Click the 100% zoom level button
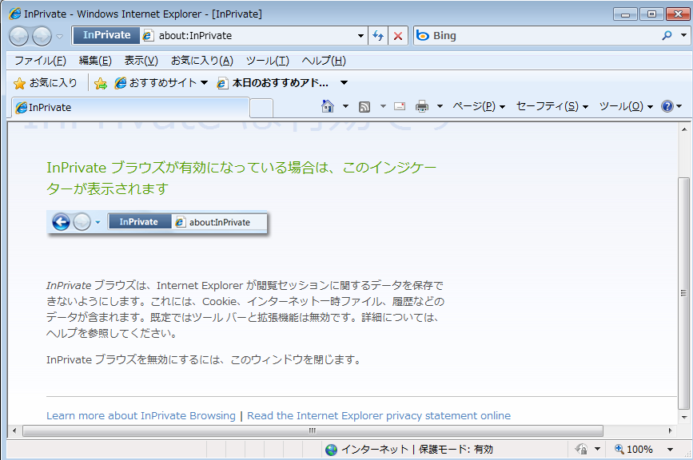 pos(634,450)
